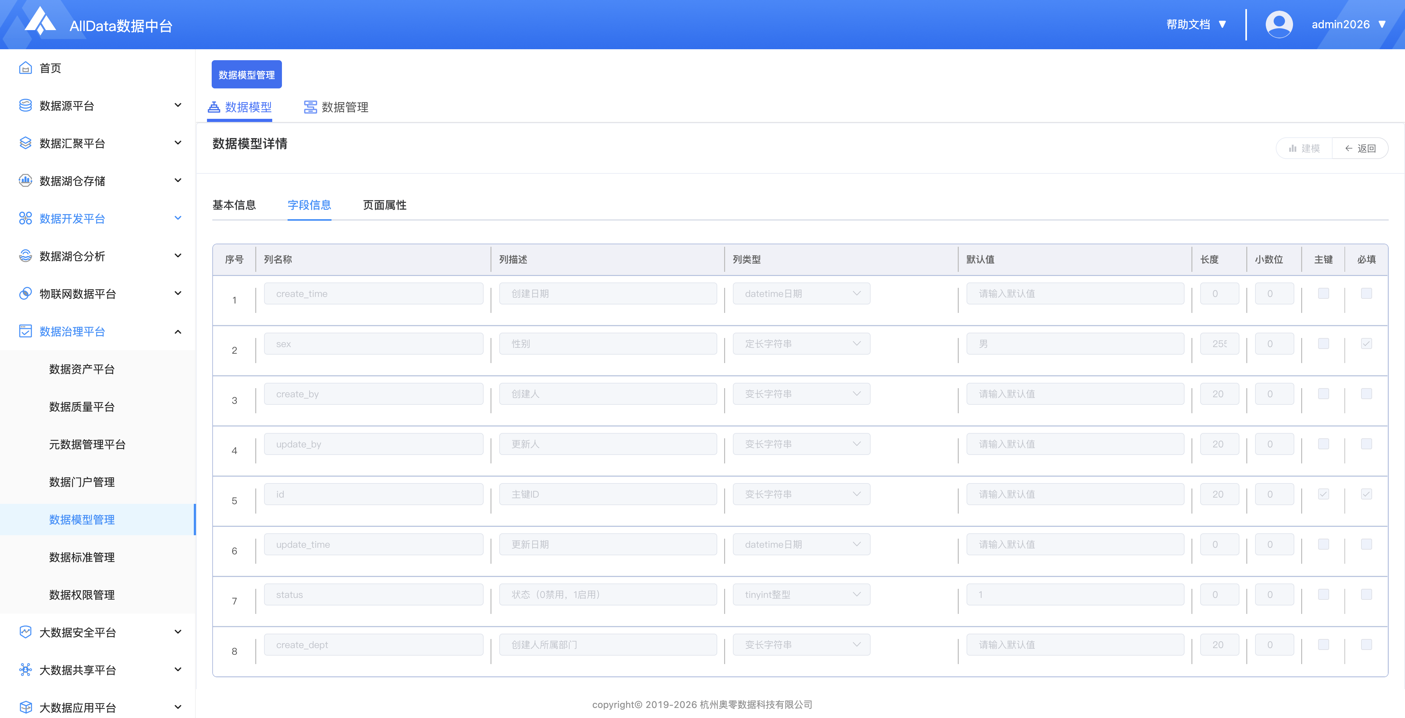Open admin2026 user dropdown arrow
Viewport: 1405px width, 718px height.
[1382, 24]
